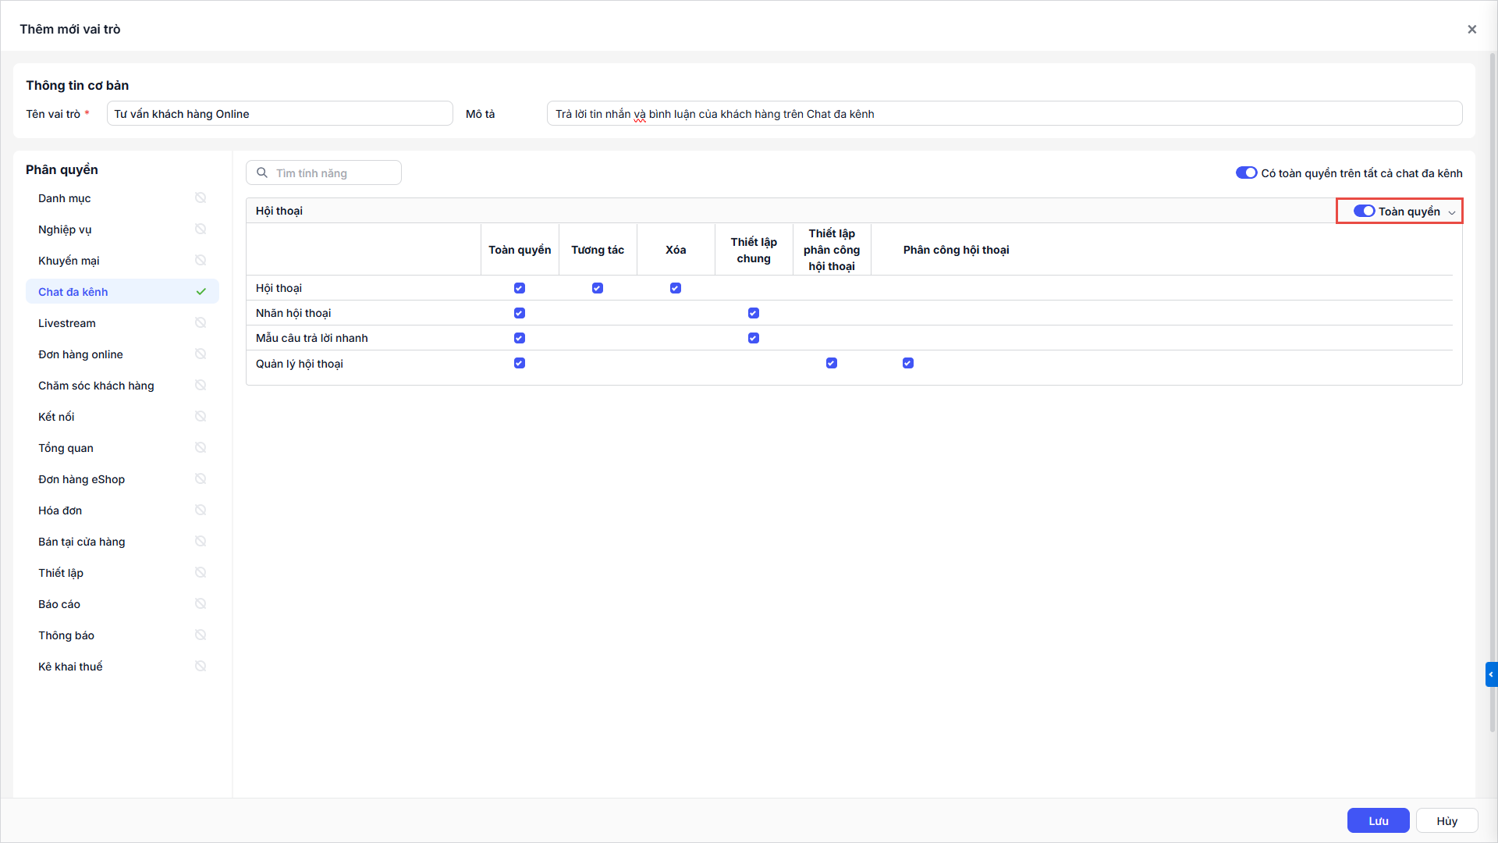Click the no-permission icon beside Tổng quan
Viewport: 1498px width, 843px height.
(201, 448)
